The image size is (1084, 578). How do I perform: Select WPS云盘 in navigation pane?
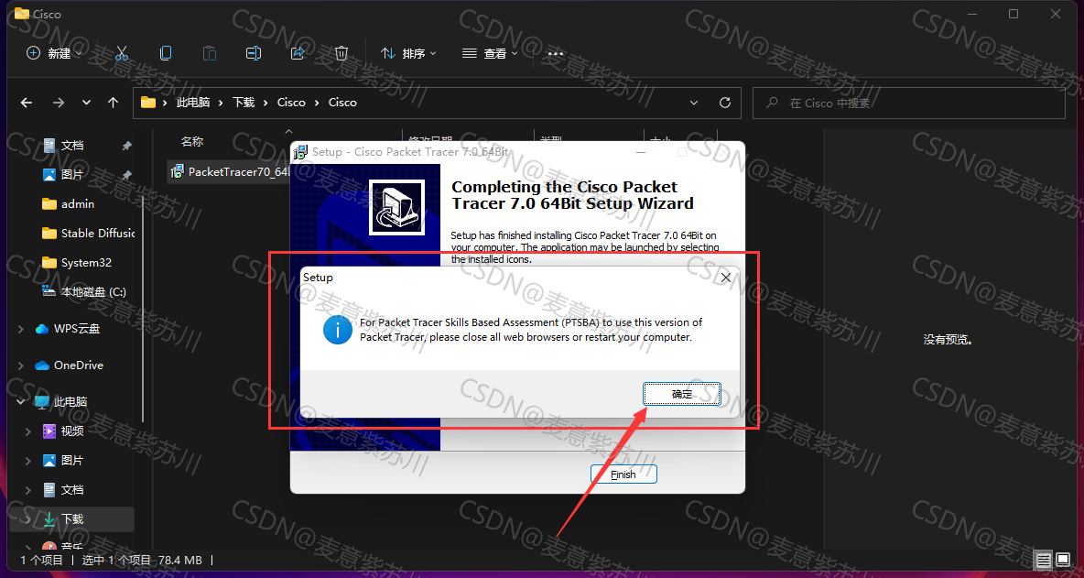click(x=77, y=329)
